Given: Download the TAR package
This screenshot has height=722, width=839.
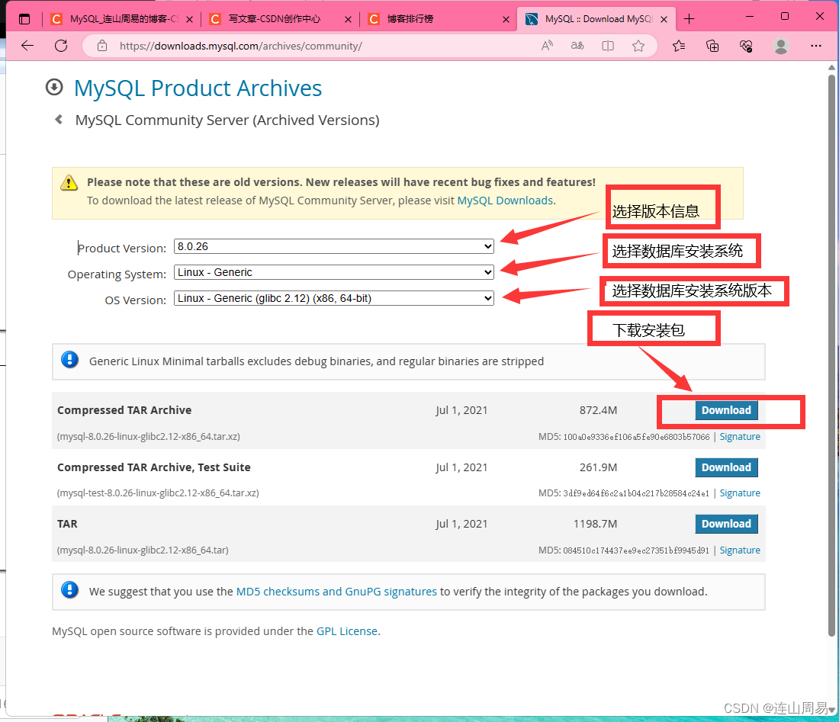Looking at the screenshot, I should tap(726, 524).
